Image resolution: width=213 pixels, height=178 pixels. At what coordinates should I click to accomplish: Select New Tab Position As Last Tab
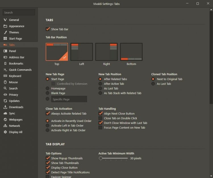point(100,88)
